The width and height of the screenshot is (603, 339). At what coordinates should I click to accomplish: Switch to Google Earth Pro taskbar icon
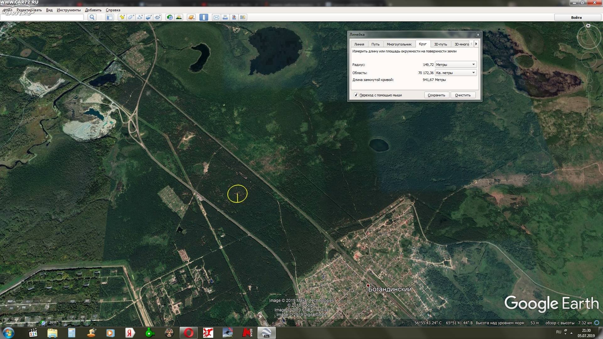click(267, 333)
